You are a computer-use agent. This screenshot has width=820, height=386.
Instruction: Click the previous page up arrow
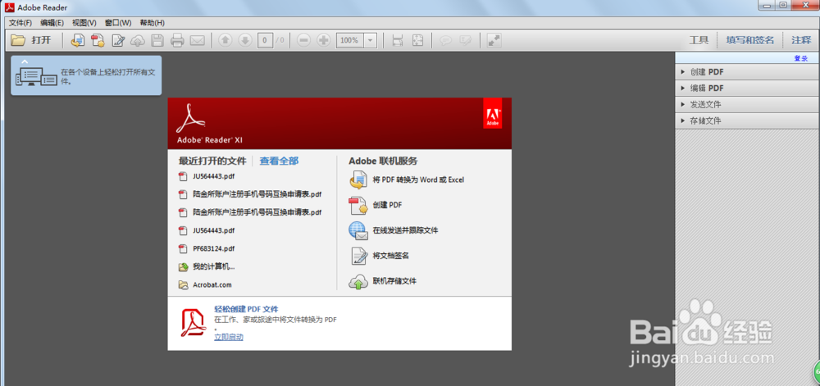(225, 40)
